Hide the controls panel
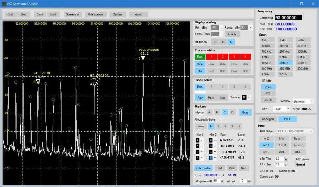319x187 pixels. pos(95,14)
